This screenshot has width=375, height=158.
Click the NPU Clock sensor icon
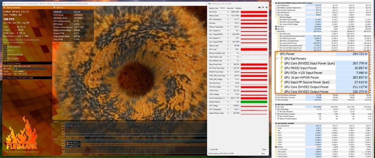point(276,107)
